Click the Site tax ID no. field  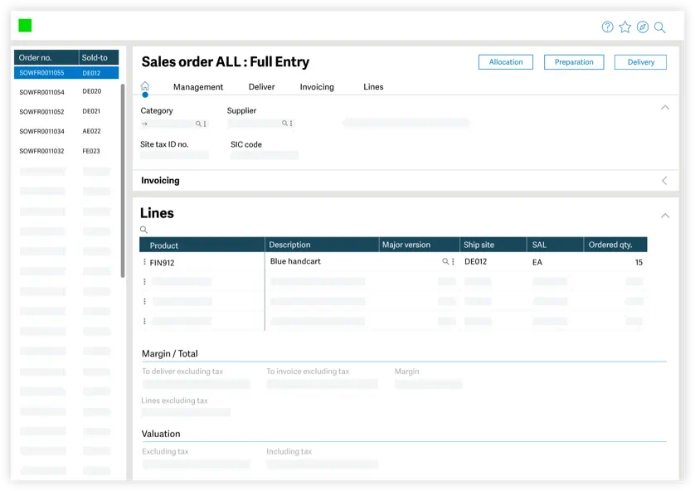174,155
